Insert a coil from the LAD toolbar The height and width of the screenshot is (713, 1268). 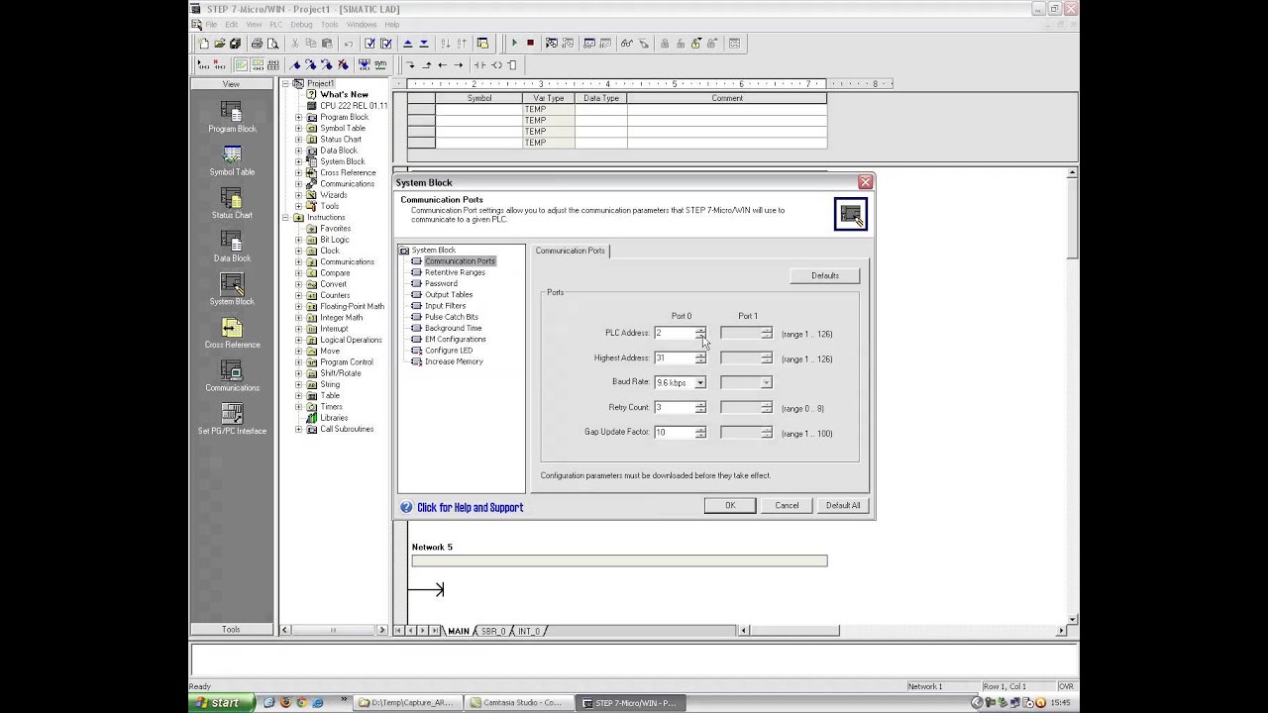point(496,65)
